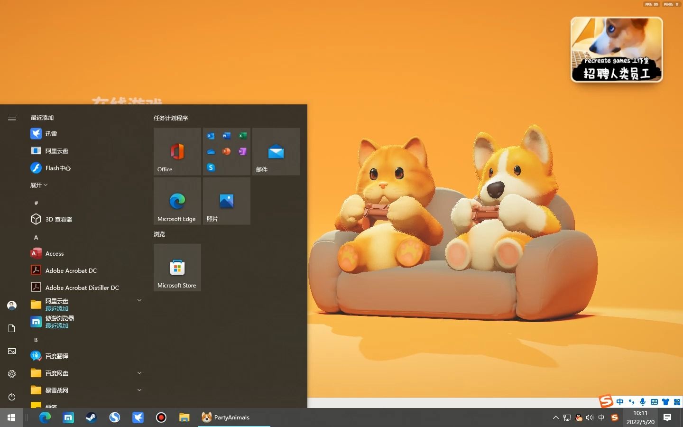Screen dimensions: 683x427
Task: Launch PowerPoint from the Office tile group
Action: coord(227,152)
